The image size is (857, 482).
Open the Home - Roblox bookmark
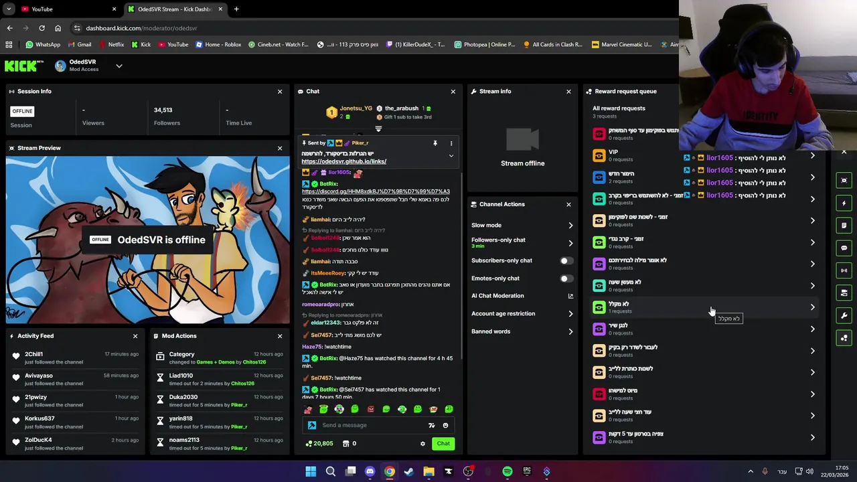point(218,45)
